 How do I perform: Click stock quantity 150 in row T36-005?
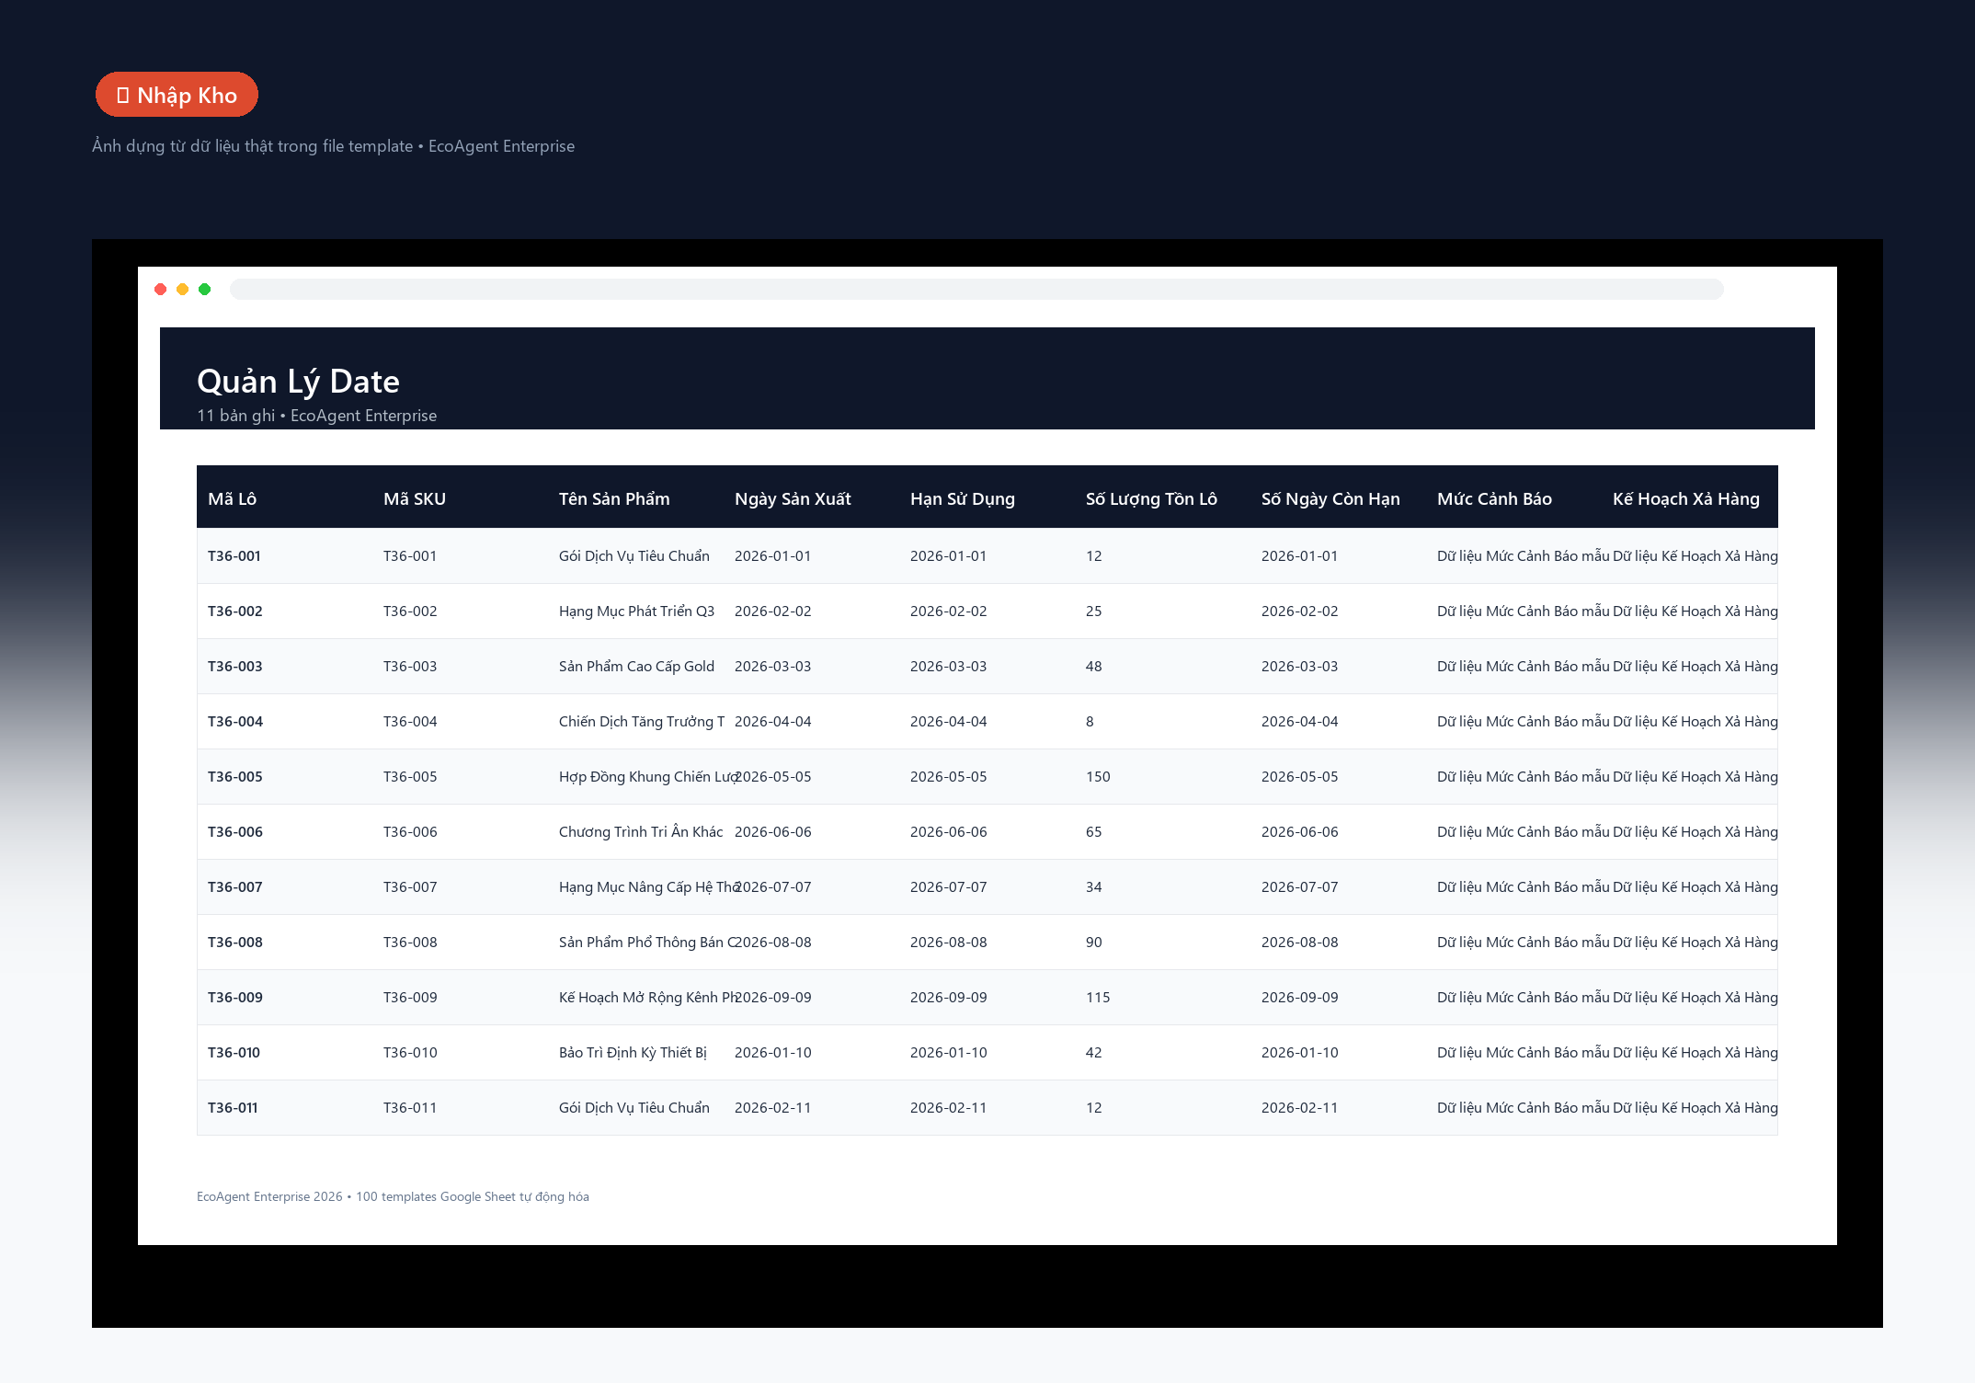1098,776
